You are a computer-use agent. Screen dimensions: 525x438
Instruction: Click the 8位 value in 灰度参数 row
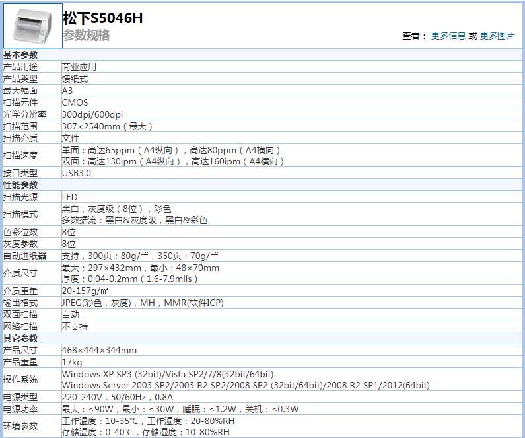(x=69, y=244)
